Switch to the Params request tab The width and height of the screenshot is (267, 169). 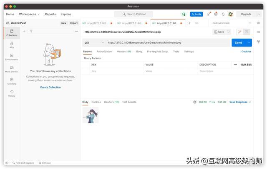pyautogui.click(x=87, y=51)
